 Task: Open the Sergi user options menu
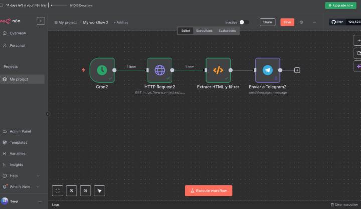click(x=40, y=201)
